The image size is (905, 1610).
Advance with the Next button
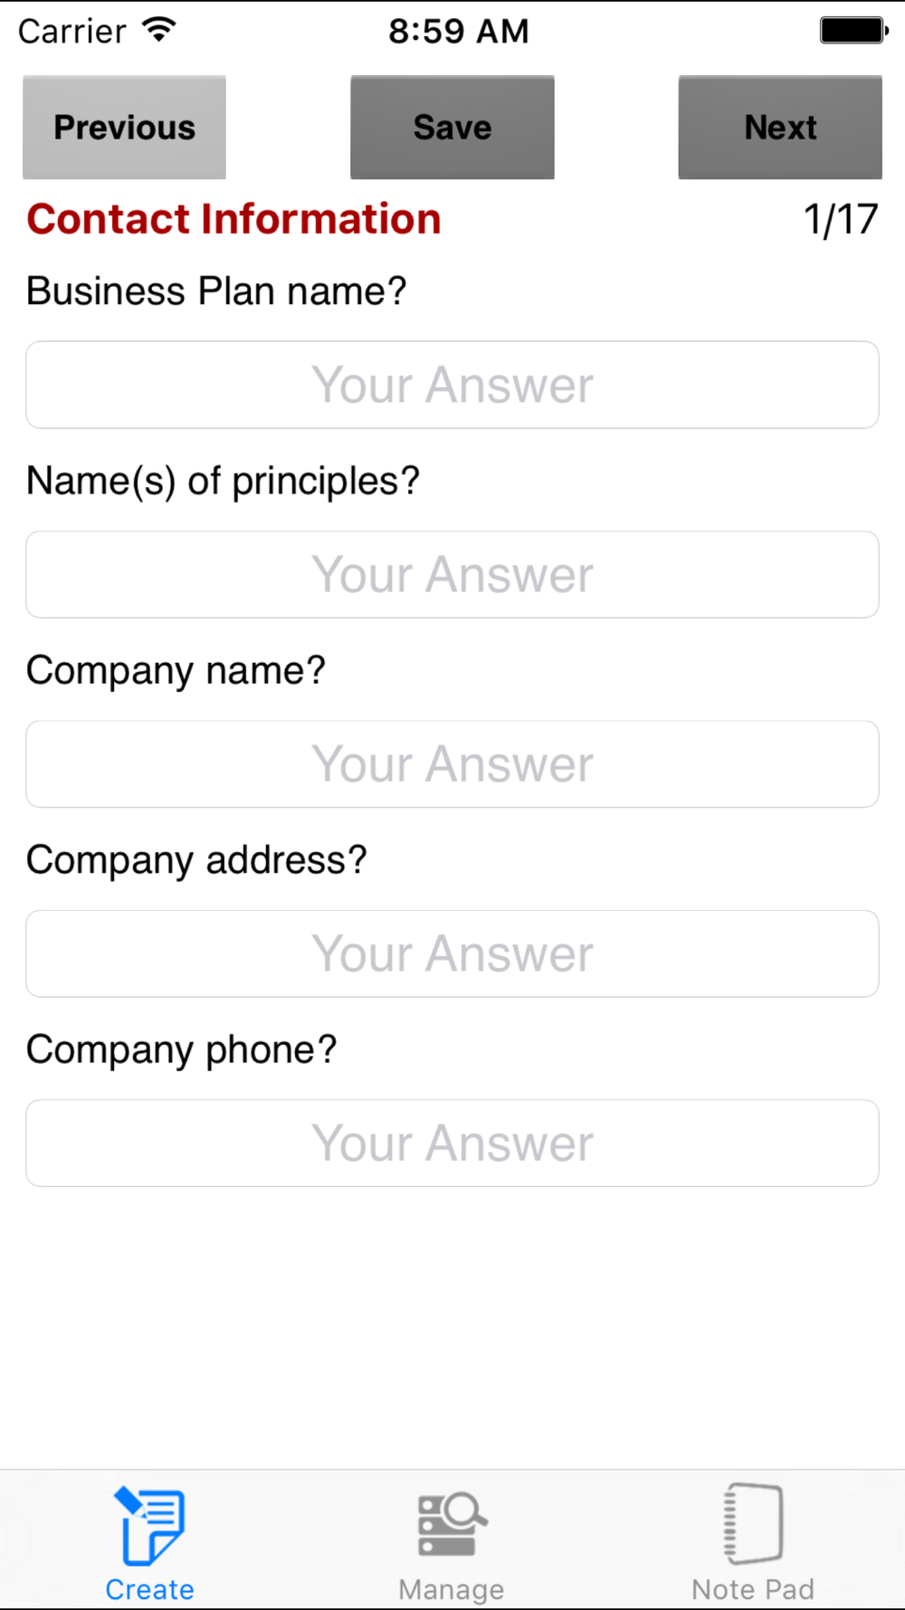click(x=780, y=127)
